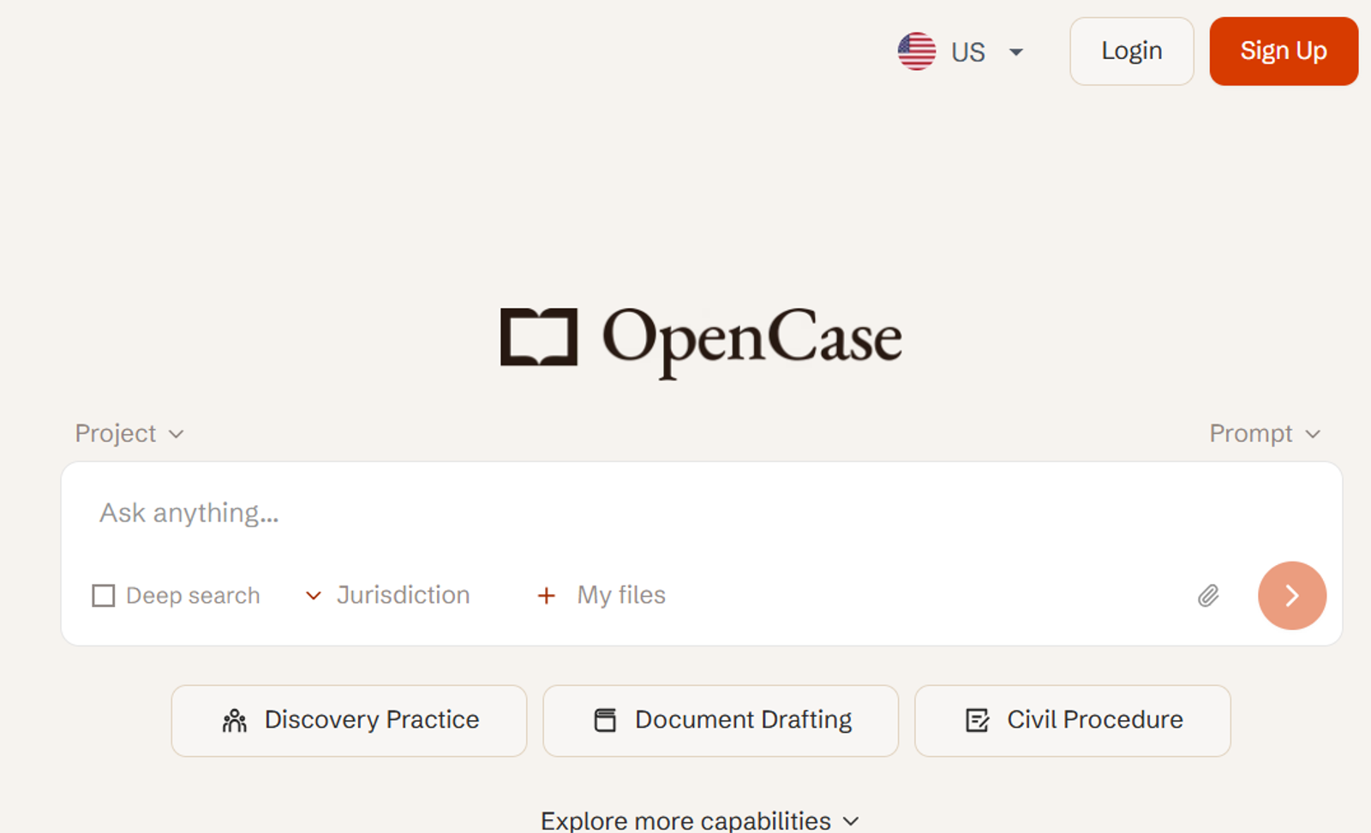Select the Document Drafting button
This screenshot has width=1371, height=833.
click(721, 720)
